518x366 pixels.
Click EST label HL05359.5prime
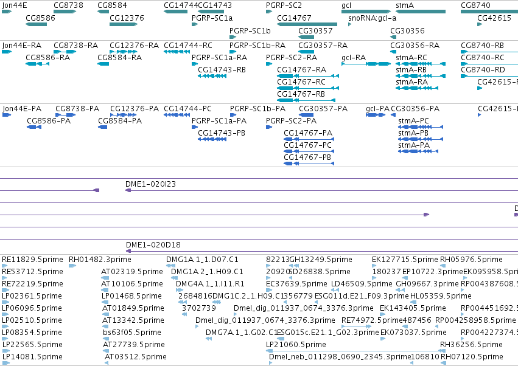441,296
